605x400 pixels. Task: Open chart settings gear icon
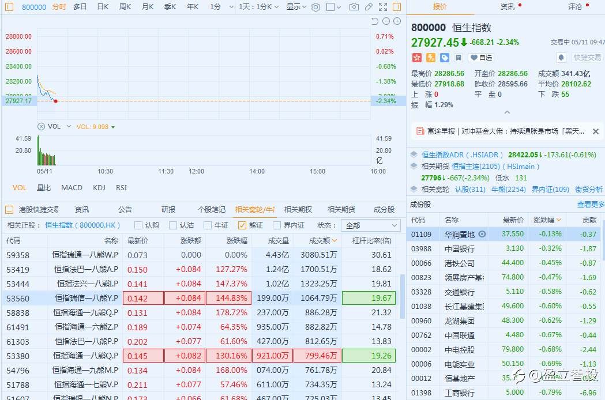click(x=315, y=7)
